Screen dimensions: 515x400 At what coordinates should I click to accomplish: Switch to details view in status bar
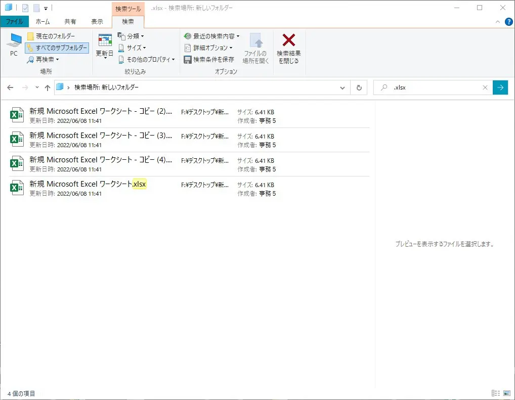pyautogui.click(x=496, y=393)
